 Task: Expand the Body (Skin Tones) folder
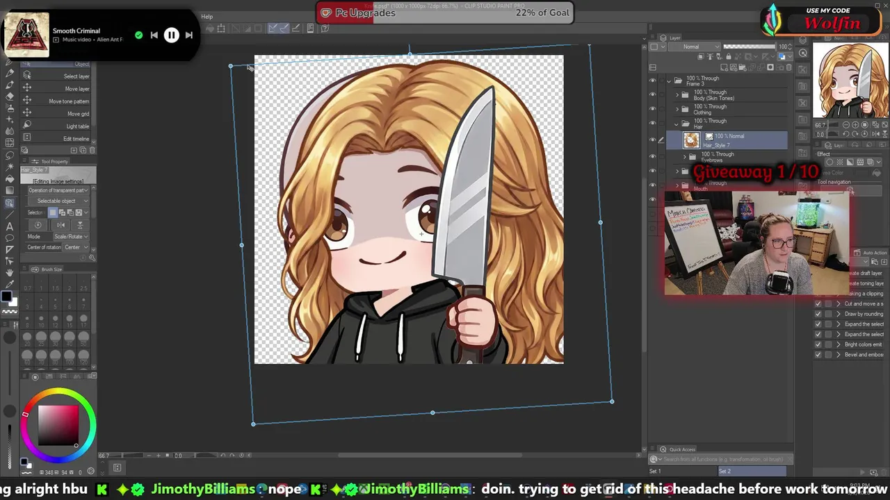(677, 95)
